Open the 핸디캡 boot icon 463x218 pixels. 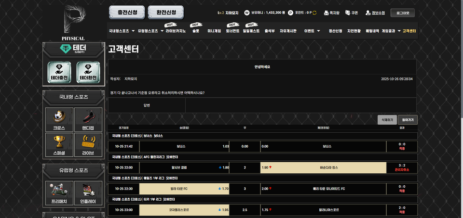click(x=88, y=119)
